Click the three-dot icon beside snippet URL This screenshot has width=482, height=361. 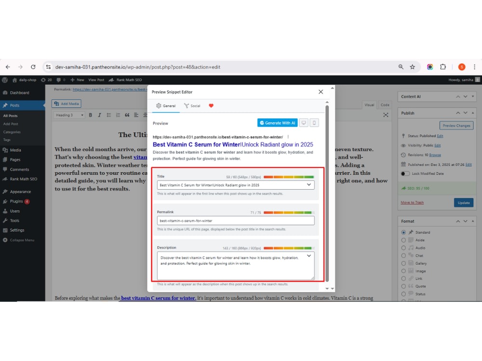point(288,137)
